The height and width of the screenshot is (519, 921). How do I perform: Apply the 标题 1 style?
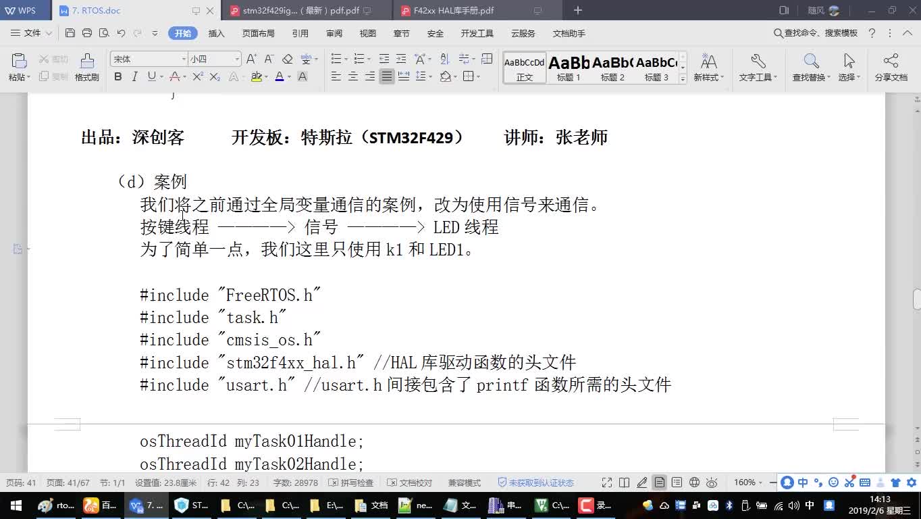coord(569,68)
